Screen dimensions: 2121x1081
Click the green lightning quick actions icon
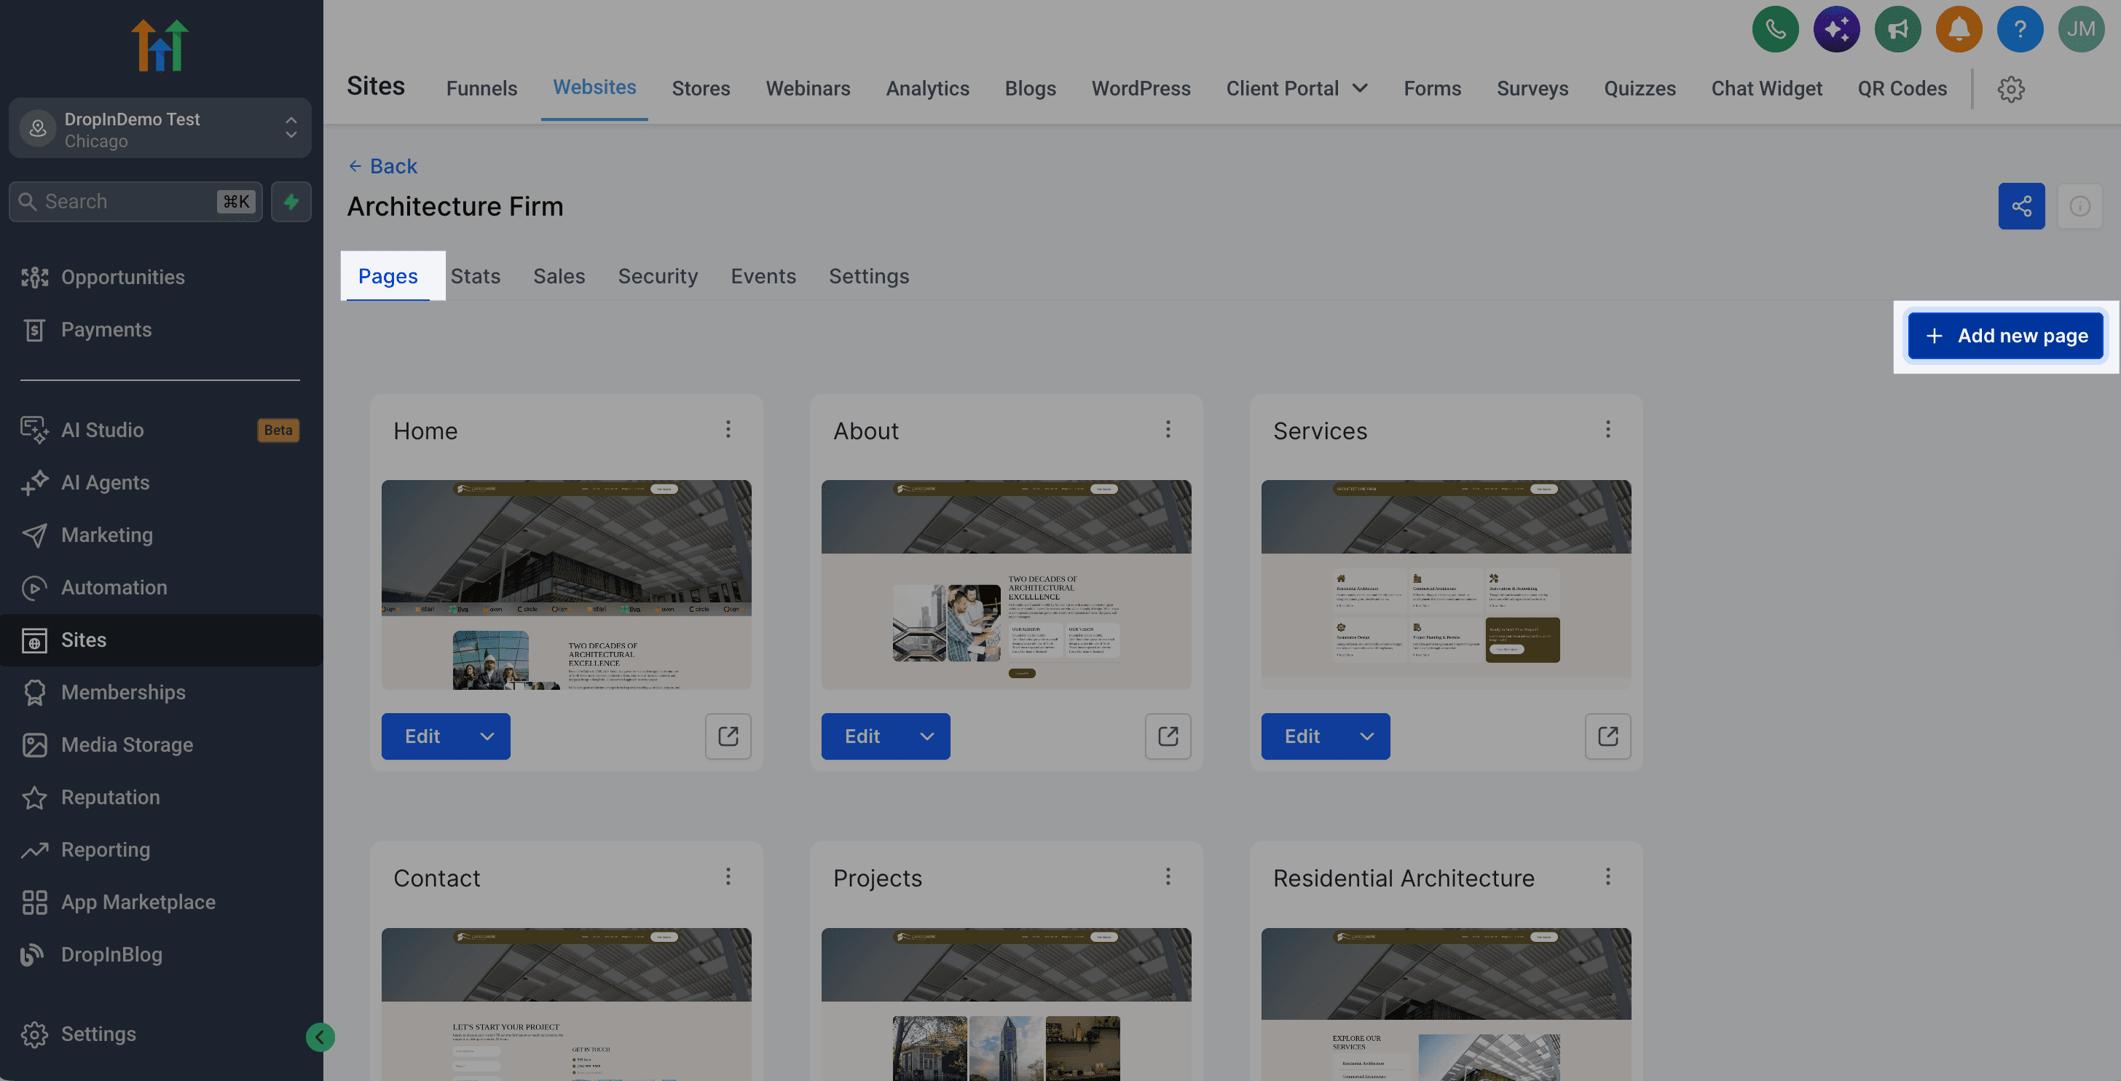pyautogui.click(x=291, y=202)
